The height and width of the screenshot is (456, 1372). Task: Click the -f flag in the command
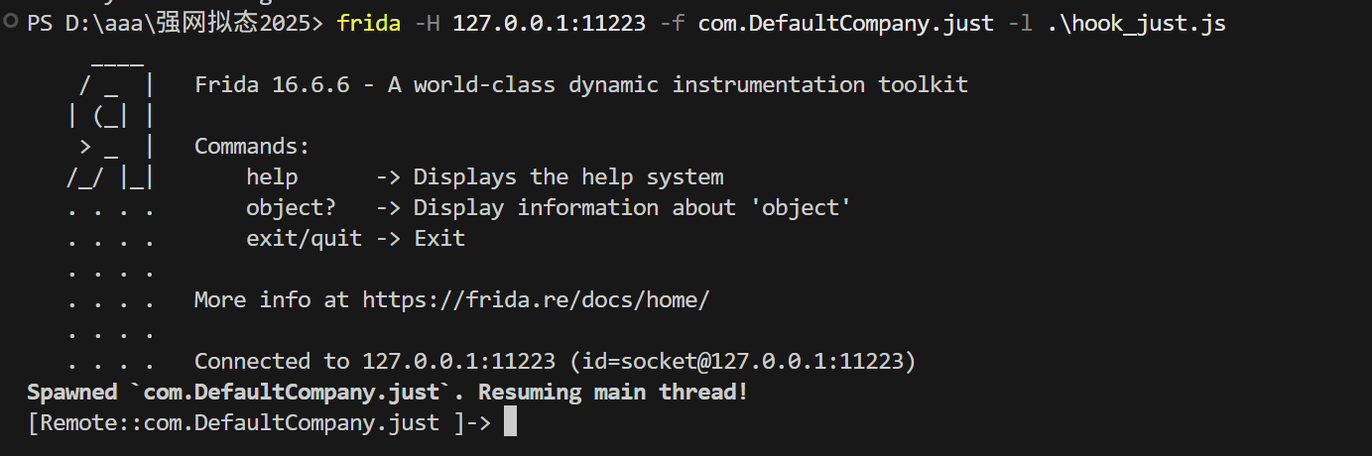[x=673, y=23]
